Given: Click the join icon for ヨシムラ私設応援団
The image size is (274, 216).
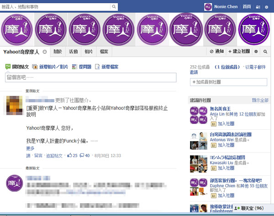Looking at the screenshot, I should click(214, 168).
